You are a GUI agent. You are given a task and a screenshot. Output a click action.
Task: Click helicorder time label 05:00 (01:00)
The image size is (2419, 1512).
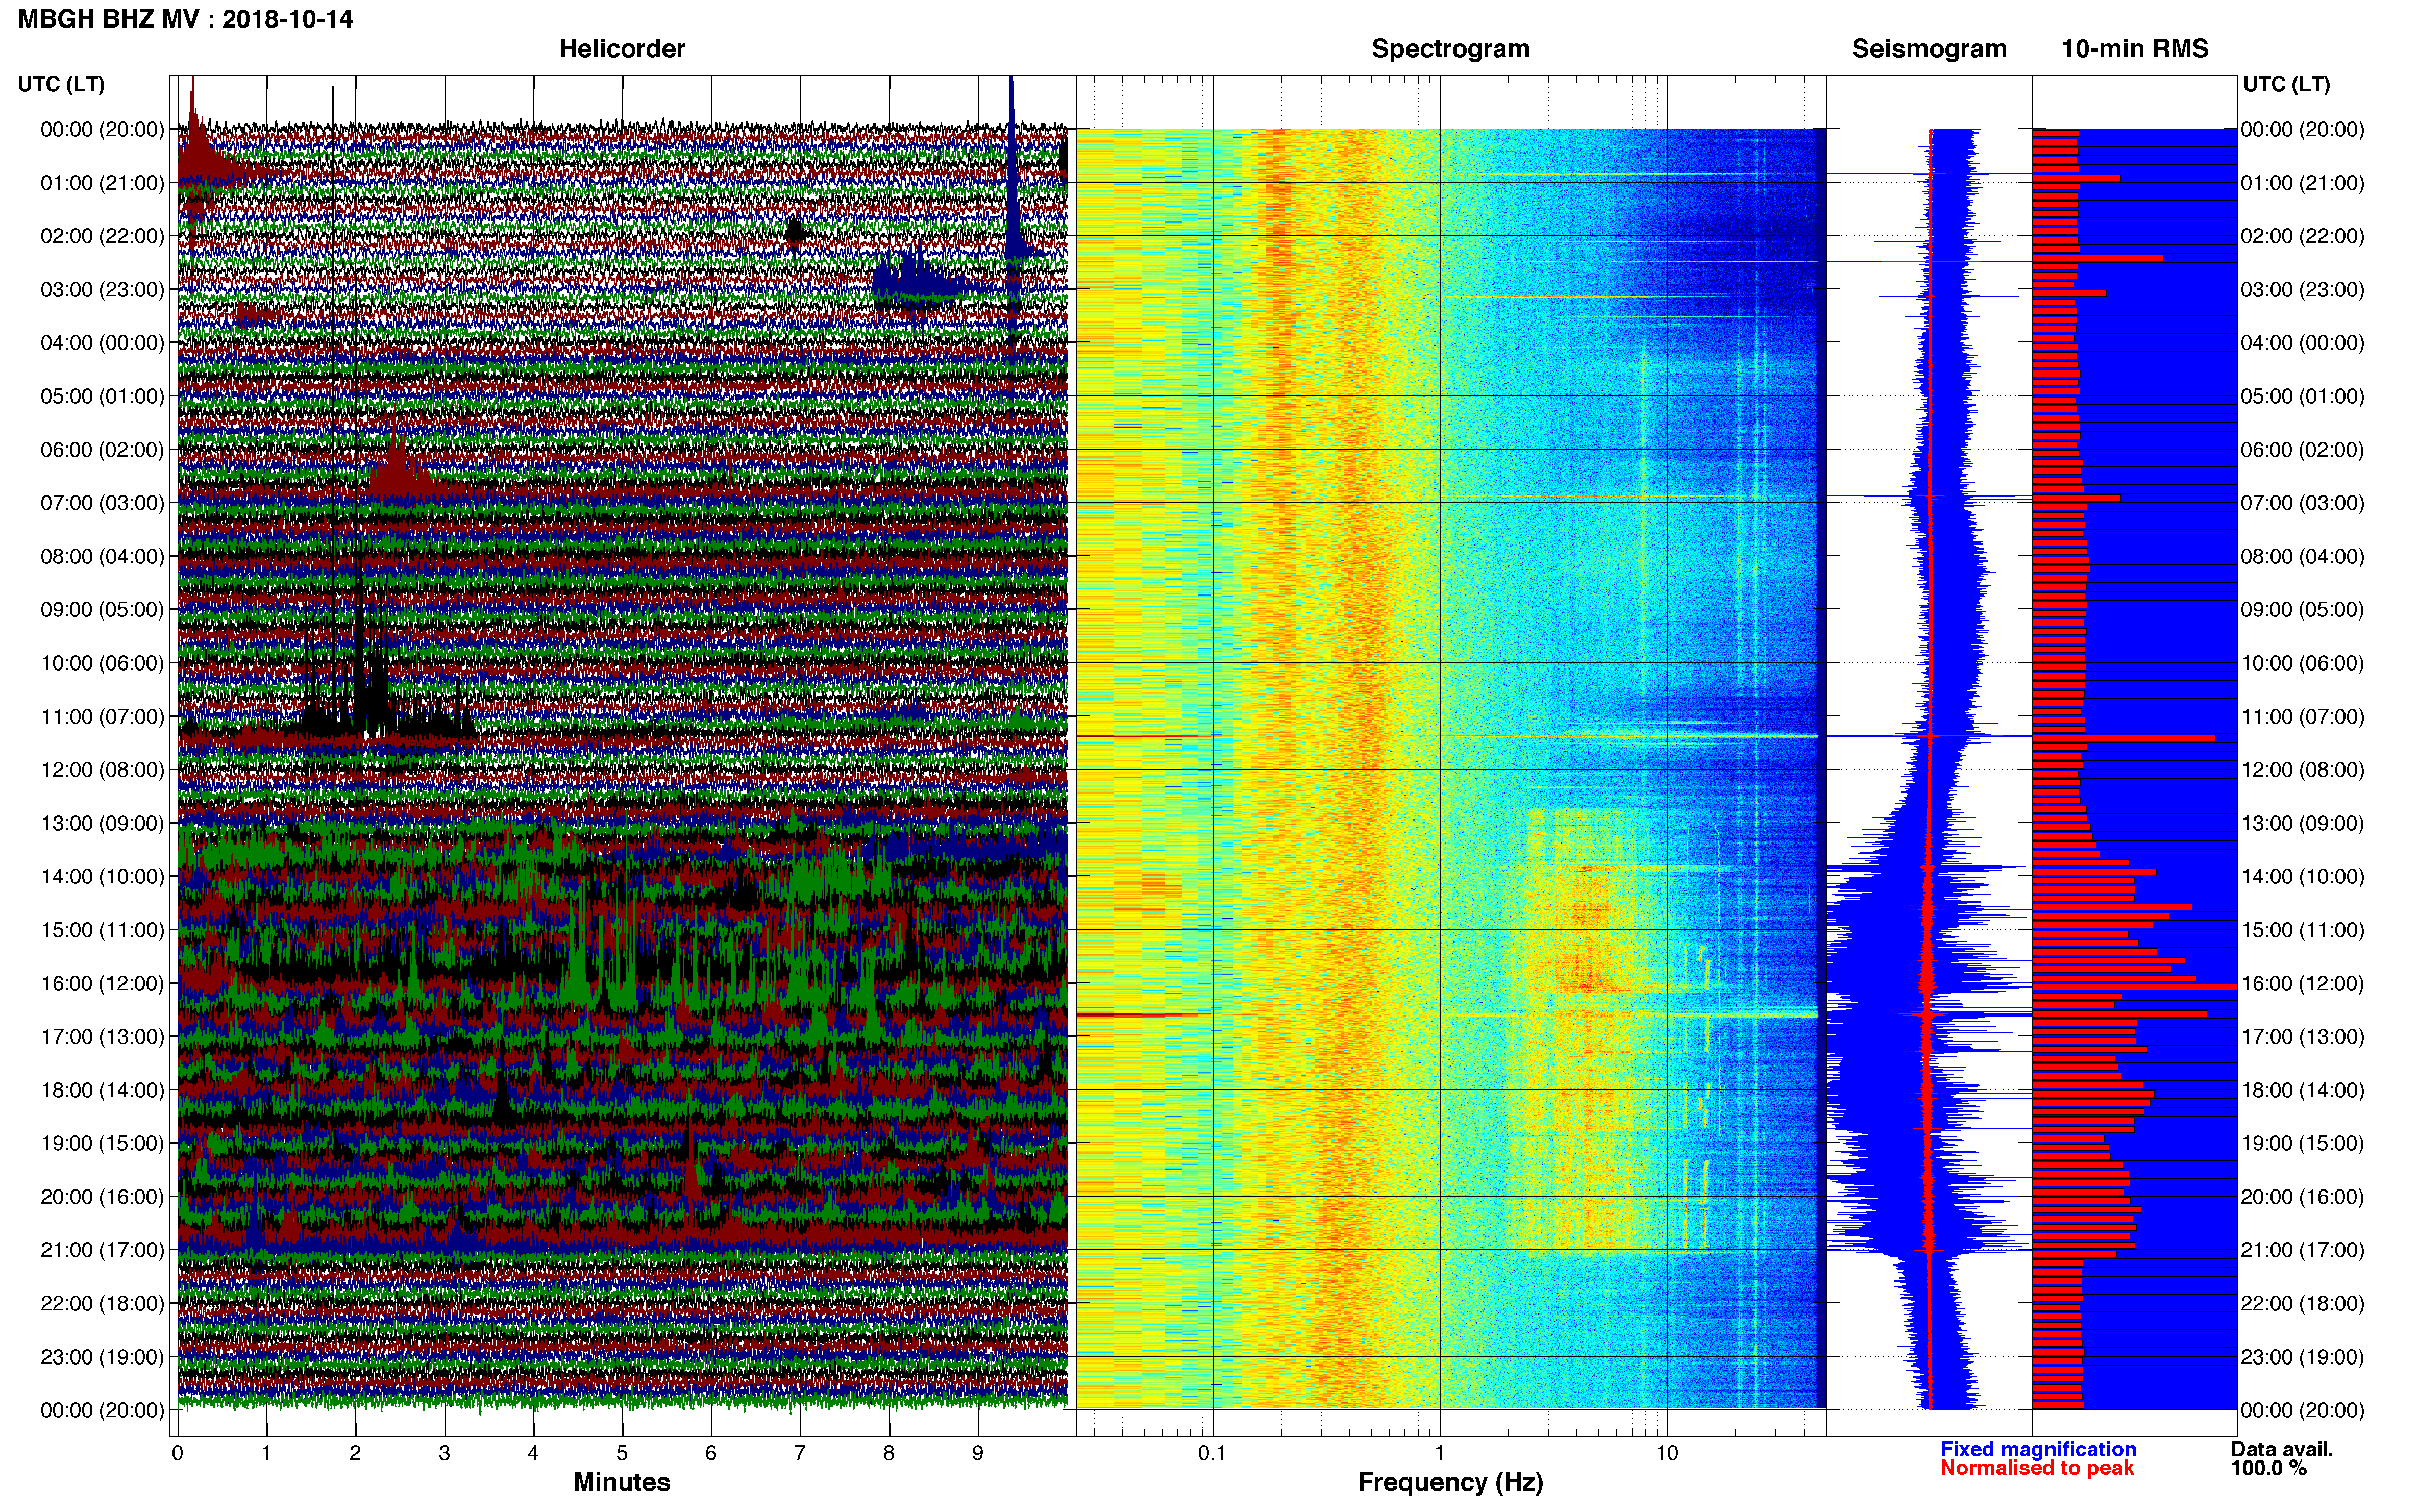(x=102, y=396)
